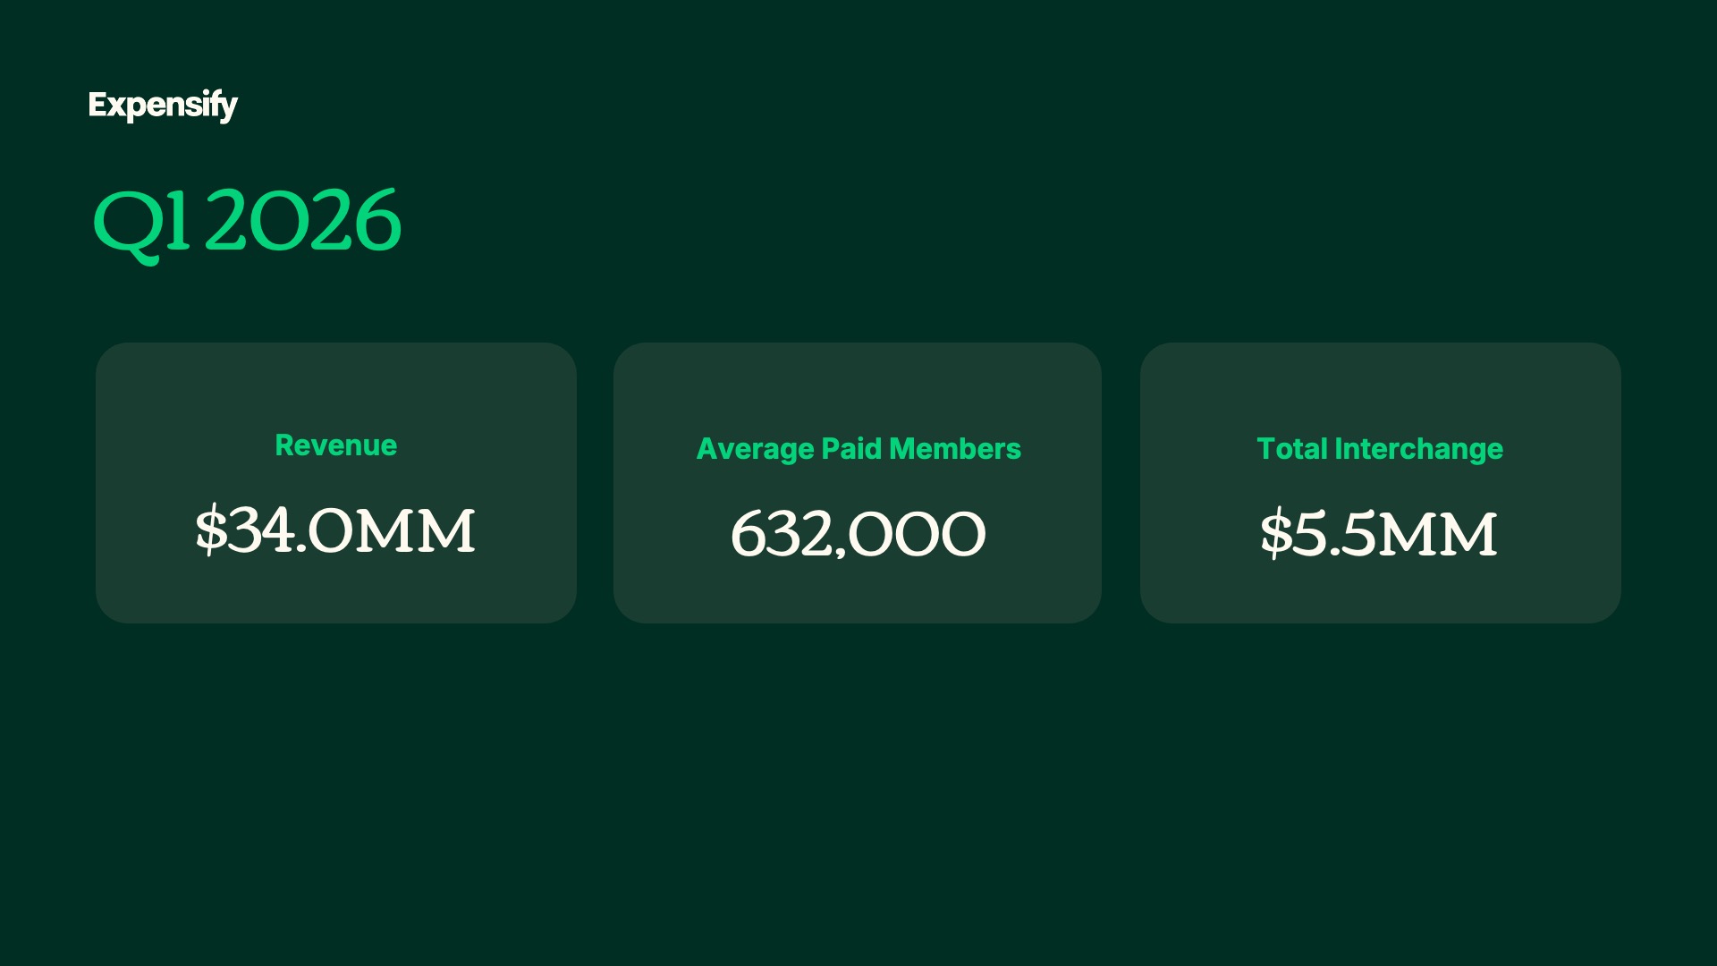
Task: Click the Total Interchange label
Action: pos(1380,449)
